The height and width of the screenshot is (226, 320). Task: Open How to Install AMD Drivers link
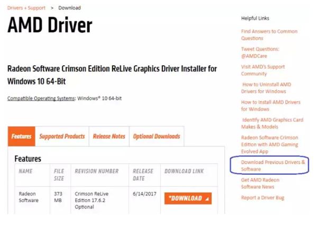[x=271, y=105]
